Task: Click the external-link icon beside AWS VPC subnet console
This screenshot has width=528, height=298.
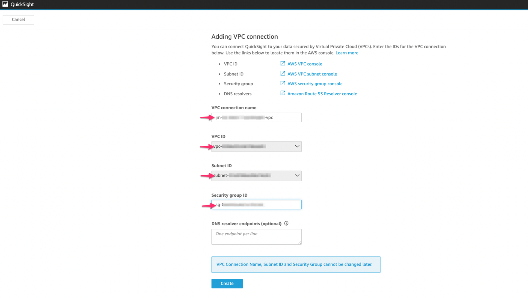Action: click(x=282, y=73)
